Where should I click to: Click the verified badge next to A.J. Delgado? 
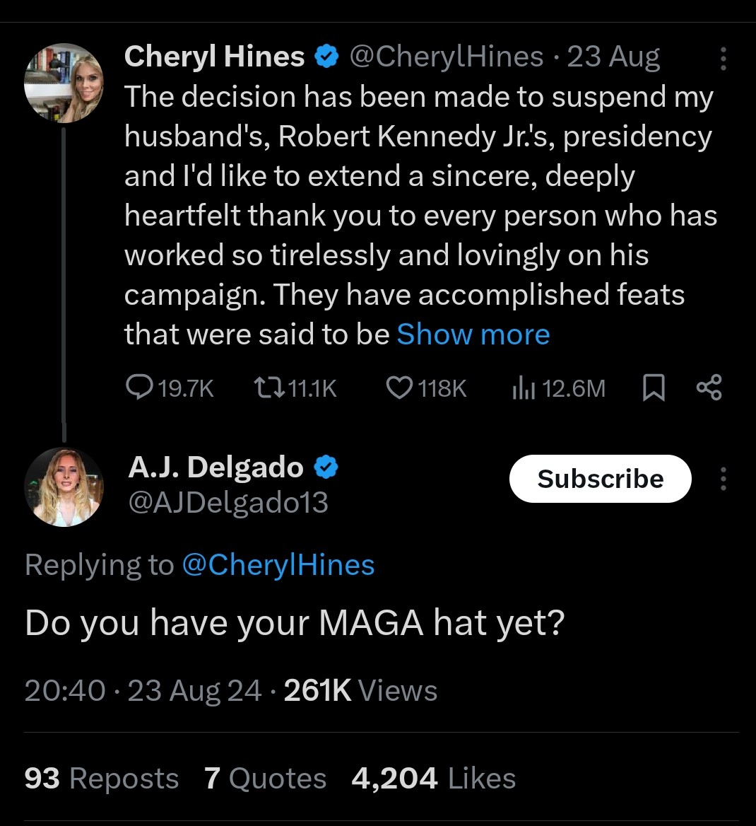pyautogui.click(x=325, y=467)
